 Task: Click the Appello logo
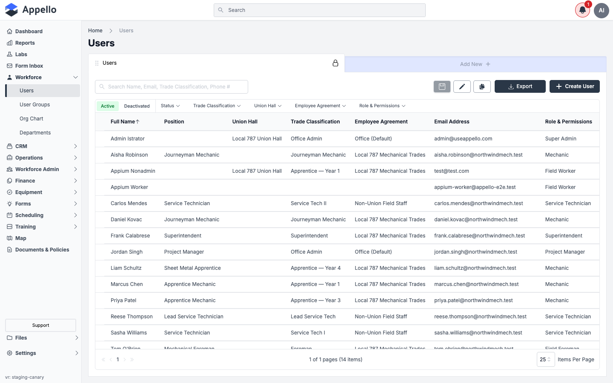(31, 10)
